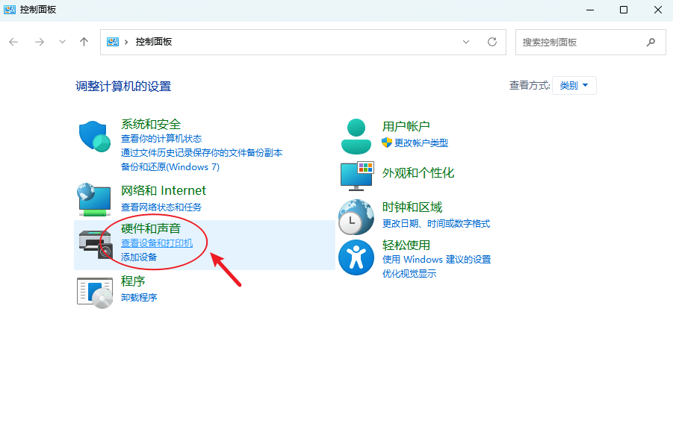
Task: Open the 查看方式 类别 dropdown
Action: coord(574,85)
